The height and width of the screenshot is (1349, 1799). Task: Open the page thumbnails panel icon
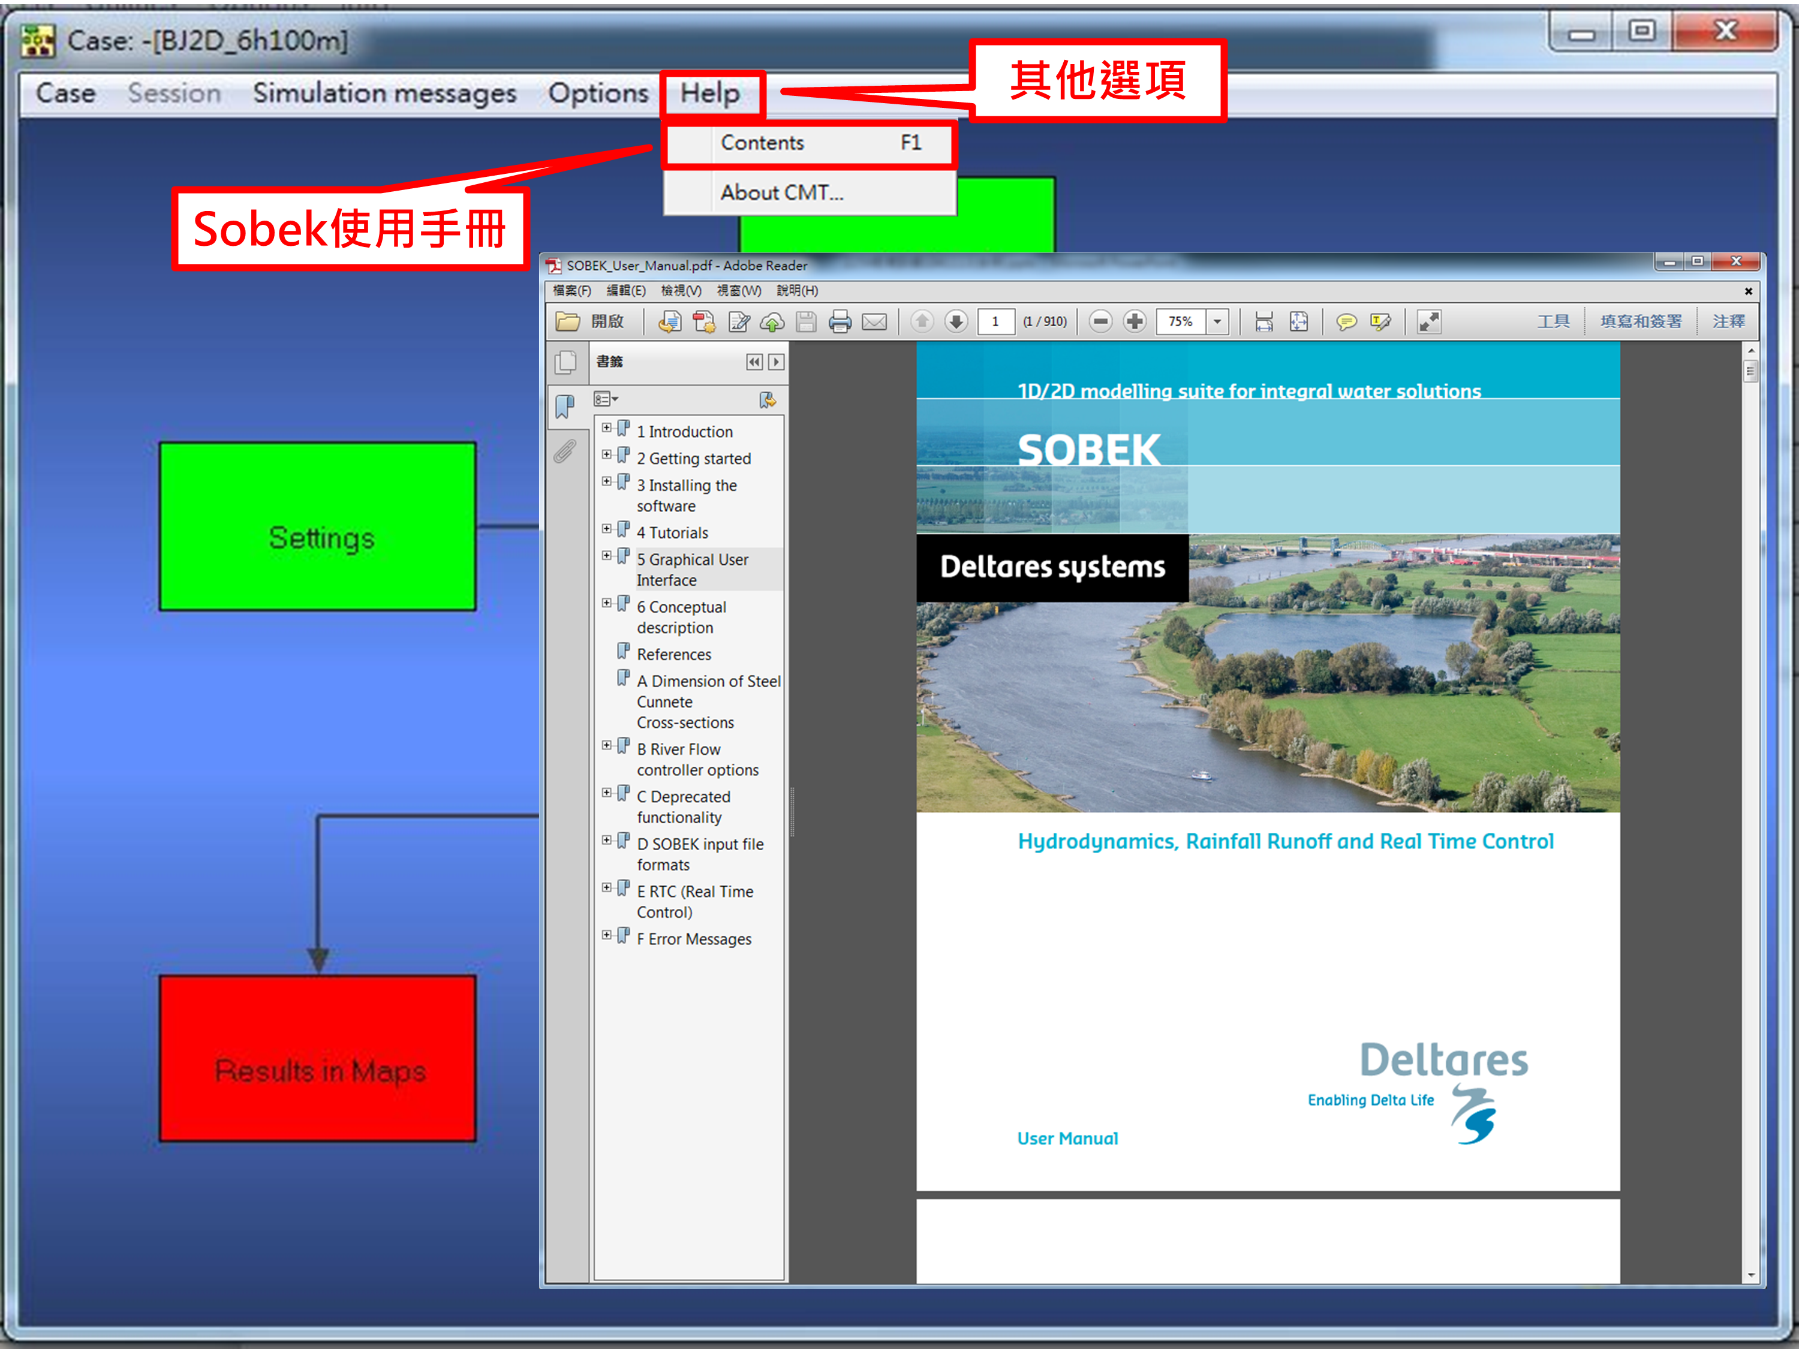pyautogui.click(x=566, y=362)
